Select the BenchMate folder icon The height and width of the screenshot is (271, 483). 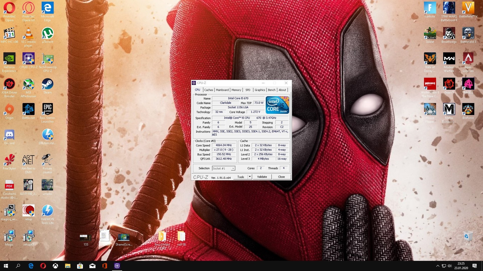tap(162, 240)
